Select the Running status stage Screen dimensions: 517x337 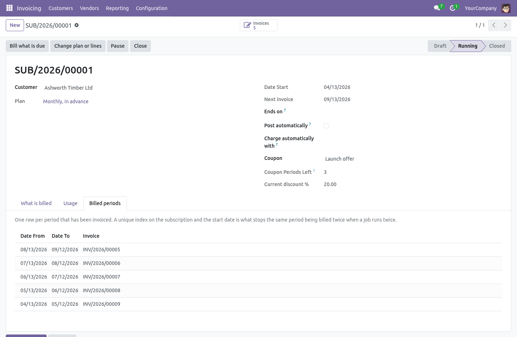tap(467, 46)
